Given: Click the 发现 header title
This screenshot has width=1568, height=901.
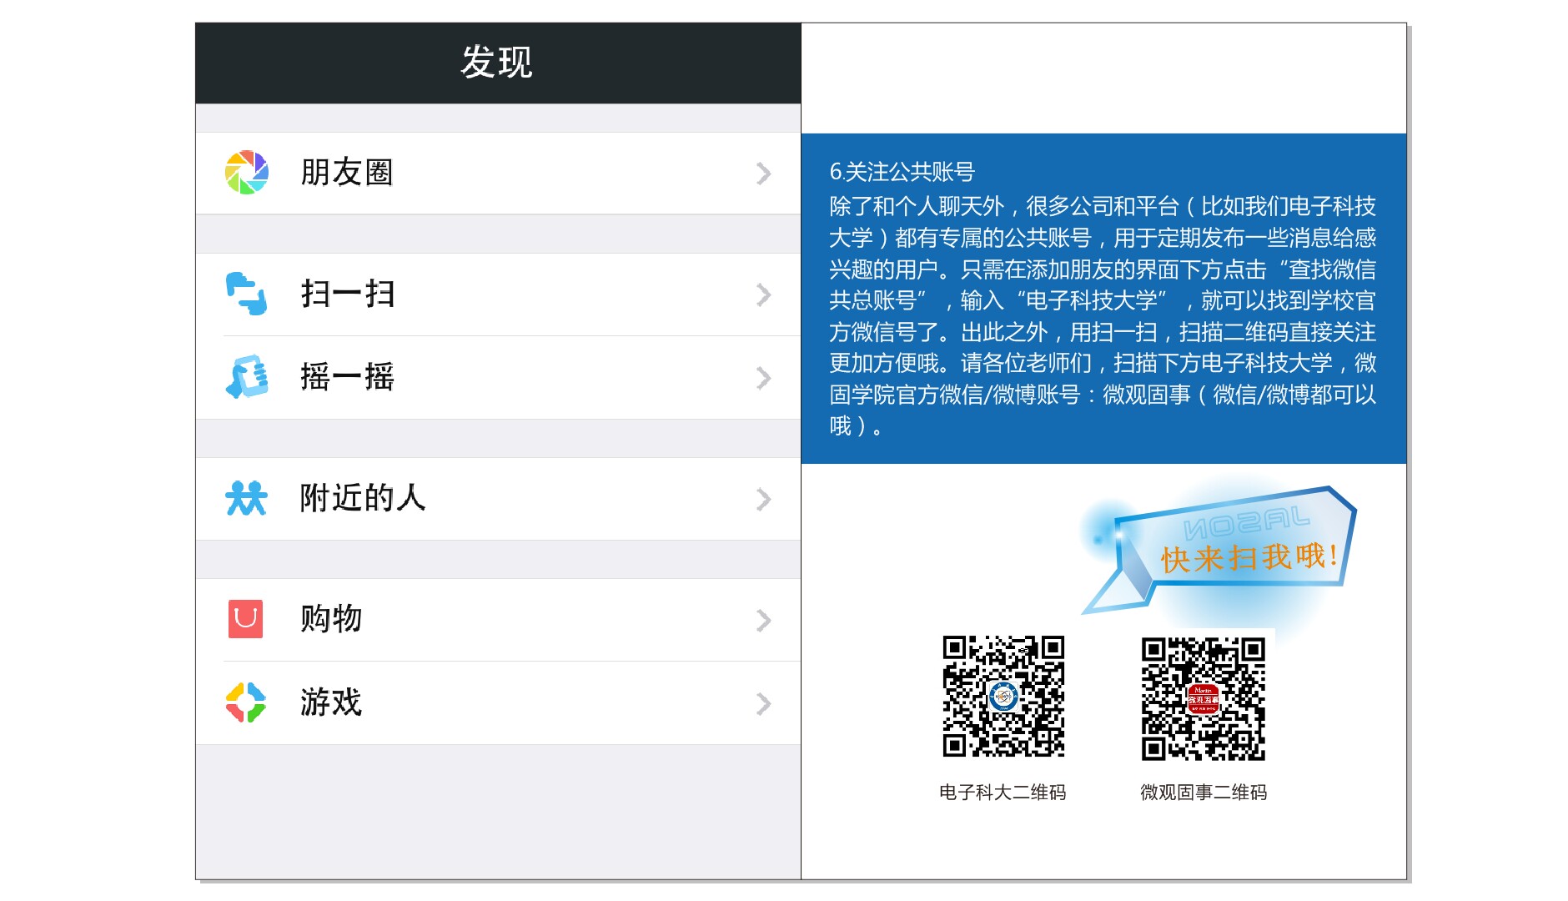Looking at the screenshot, I should point(497,63).
